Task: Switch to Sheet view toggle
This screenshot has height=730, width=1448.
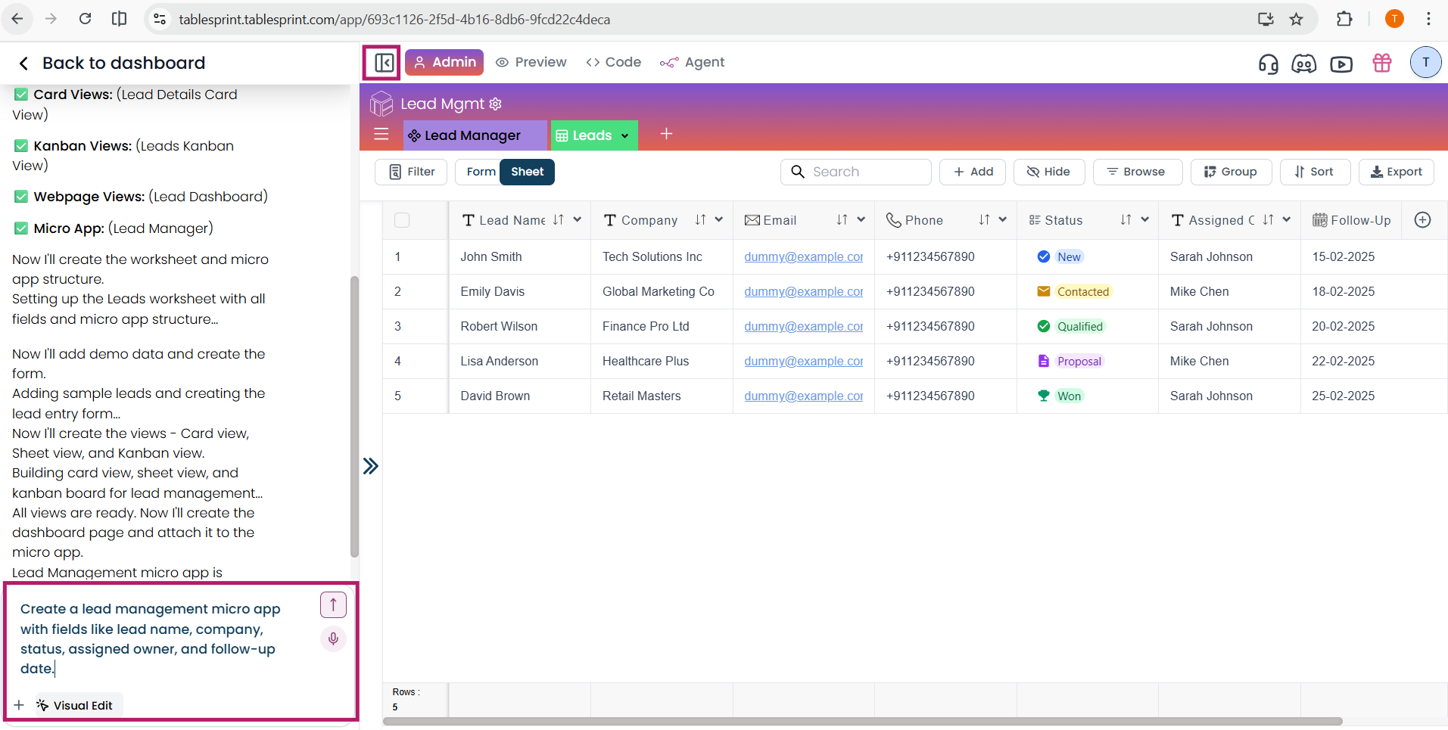Action: [527, 172]
